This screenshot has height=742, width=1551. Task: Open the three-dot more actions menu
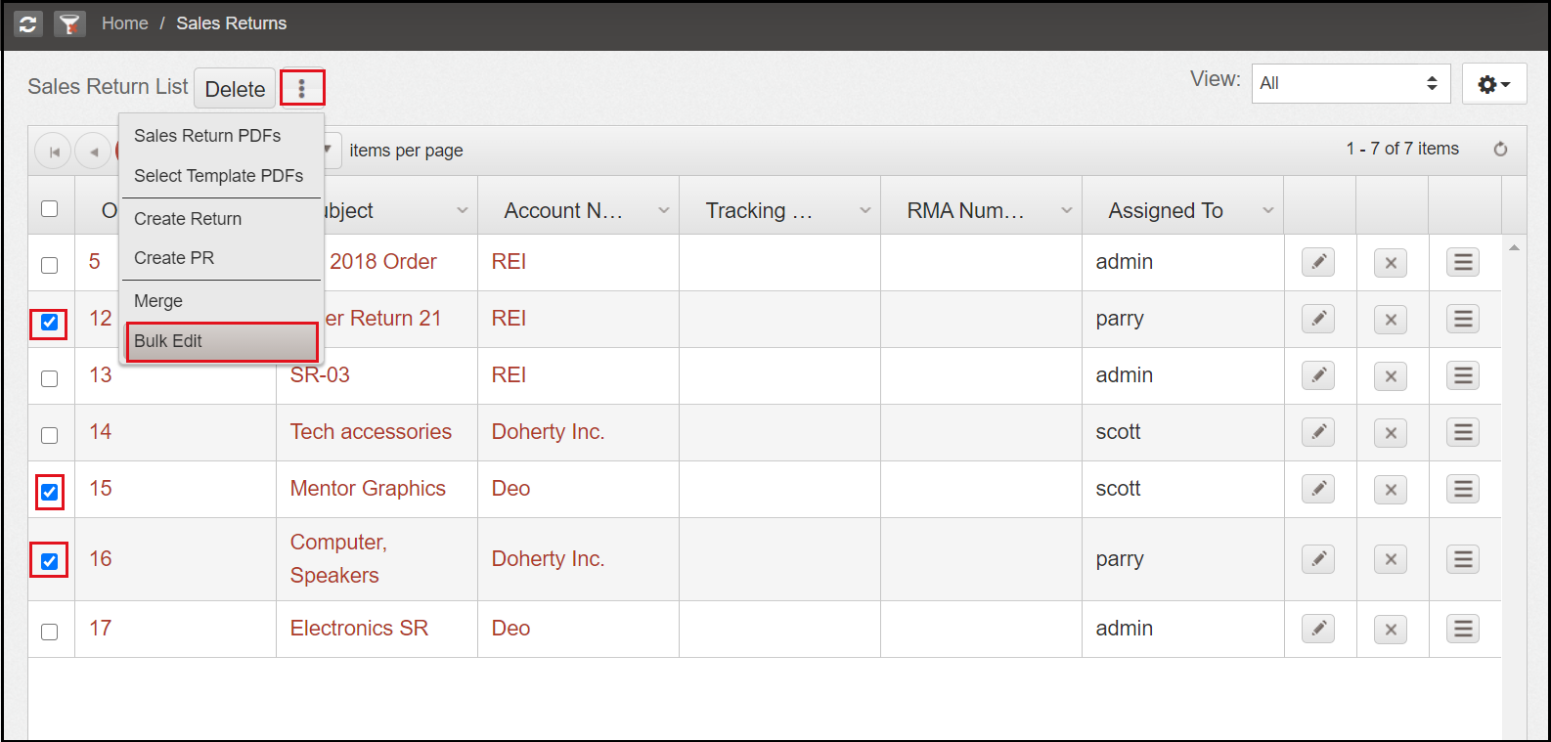302,88
